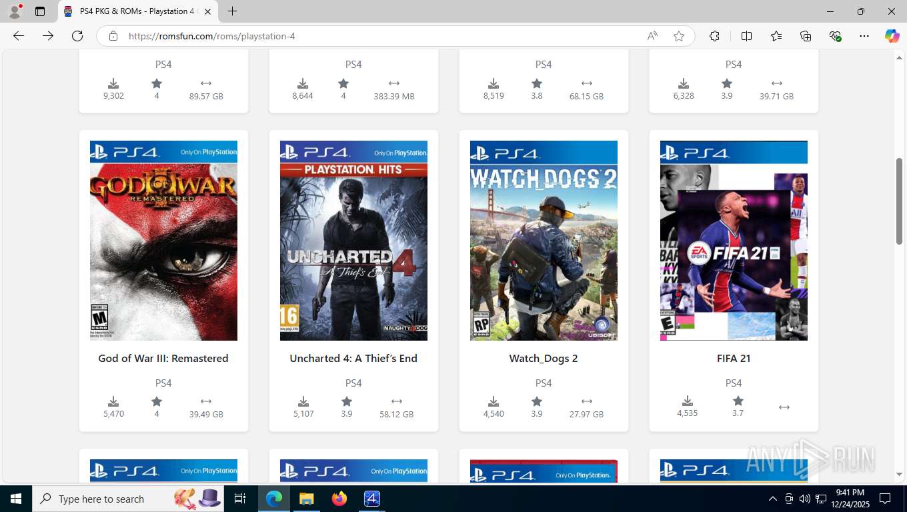The width and height of the screenshot is (907, 512).
Task: Click star rating icon for God of War III
Action: click(x=157, y=401)
